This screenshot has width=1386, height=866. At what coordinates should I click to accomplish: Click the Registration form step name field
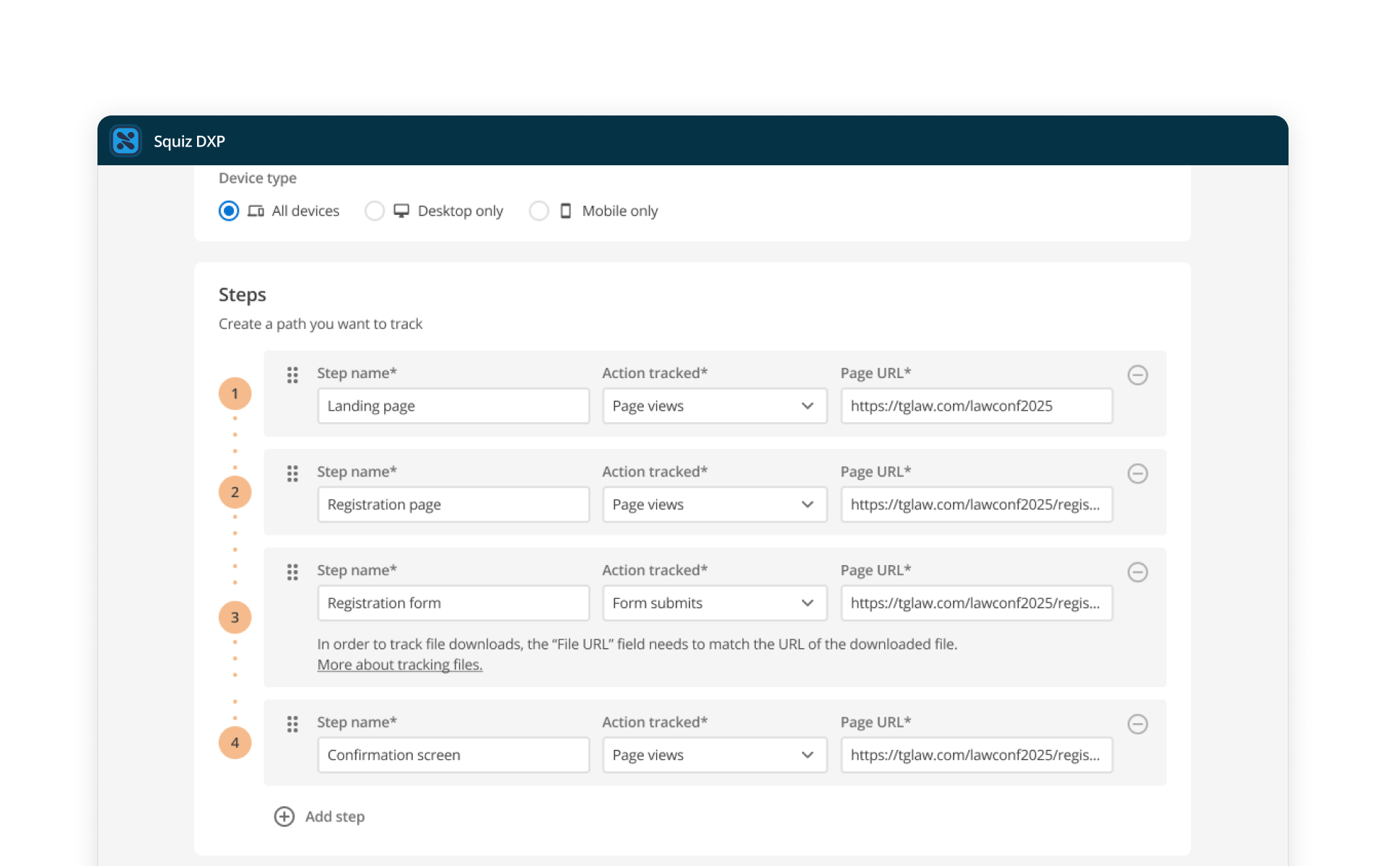click(453, 603)
